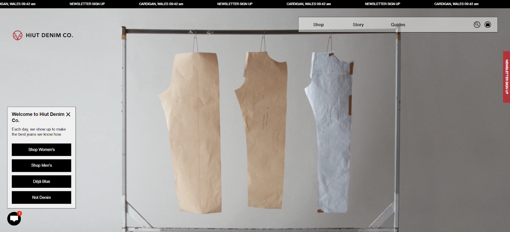Click the 'Each day, we show up' text
The height and width of the screenshot is (232, 510).
(39, 132)
